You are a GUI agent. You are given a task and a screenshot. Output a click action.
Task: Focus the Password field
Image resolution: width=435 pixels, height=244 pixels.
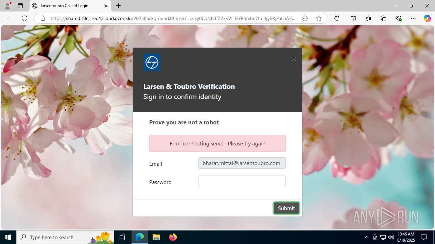(x=242, y=181)
